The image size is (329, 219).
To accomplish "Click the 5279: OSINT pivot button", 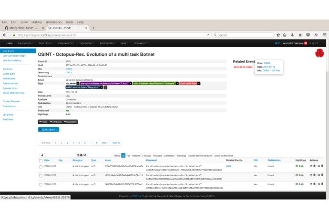I will tap(49, 130).
